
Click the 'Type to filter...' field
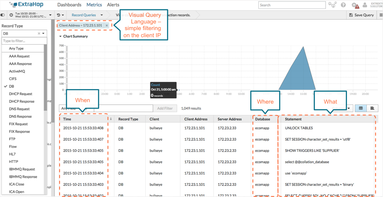tap(24, 41)
